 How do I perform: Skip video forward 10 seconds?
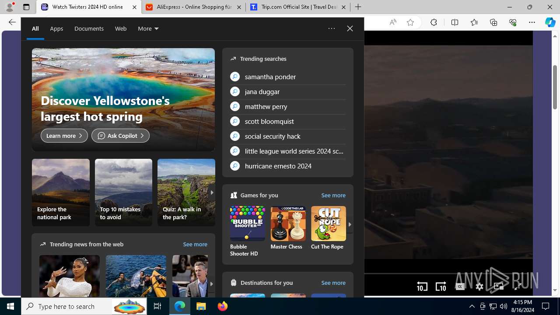point(441,287)
